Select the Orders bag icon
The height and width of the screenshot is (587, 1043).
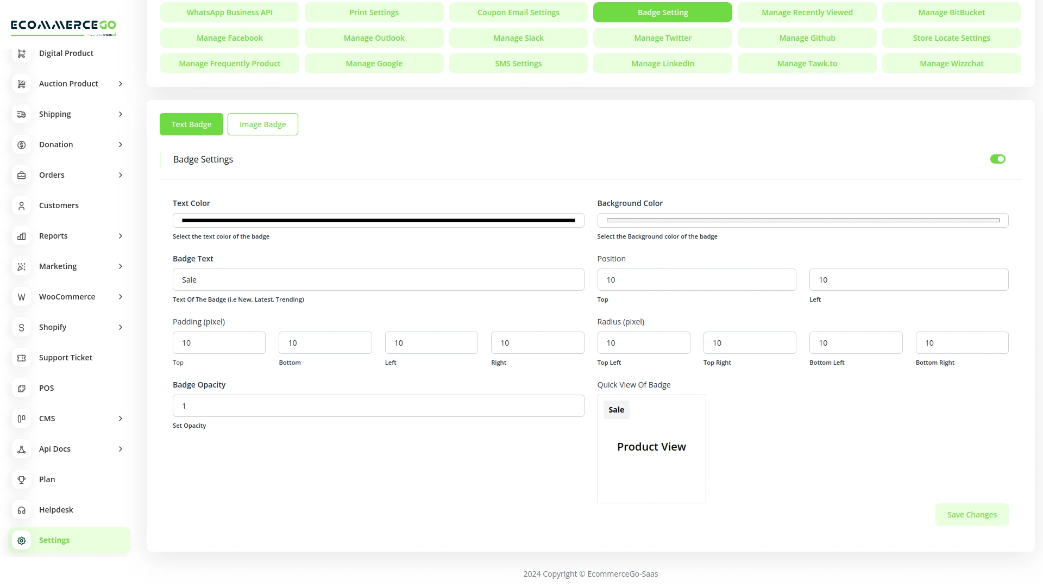coord(21,175)
